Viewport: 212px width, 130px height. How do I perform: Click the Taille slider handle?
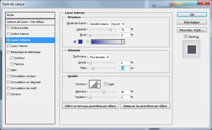tap(93, 68)
